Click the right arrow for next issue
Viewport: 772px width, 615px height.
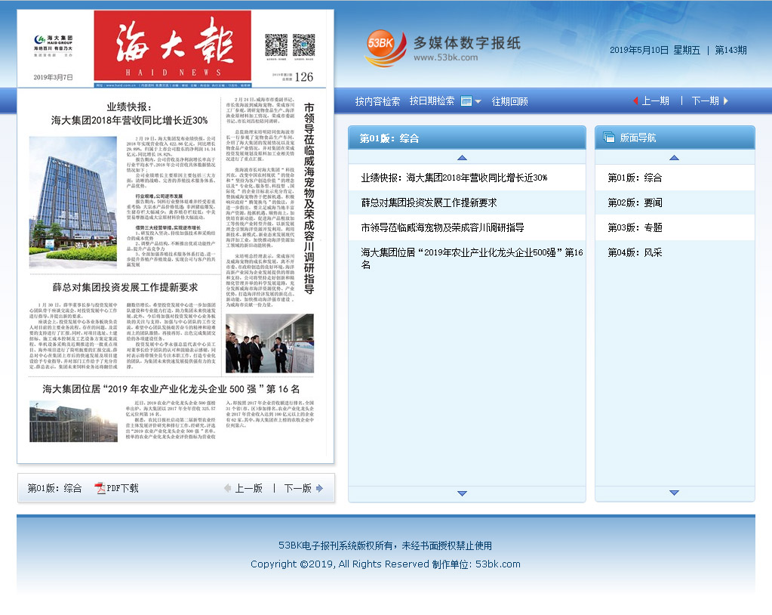click(x=726, y=101)
